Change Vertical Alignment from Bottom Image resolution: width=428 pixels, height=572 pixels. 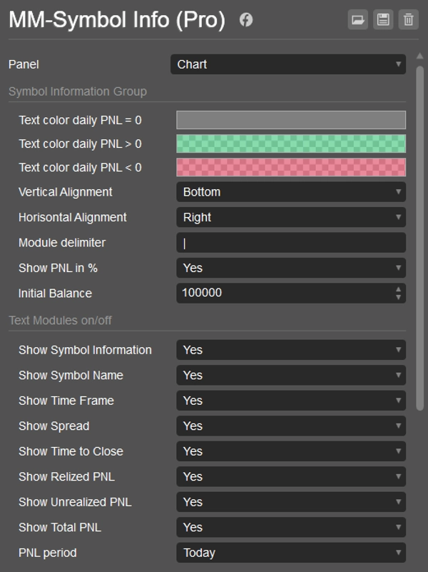[290, 191]
